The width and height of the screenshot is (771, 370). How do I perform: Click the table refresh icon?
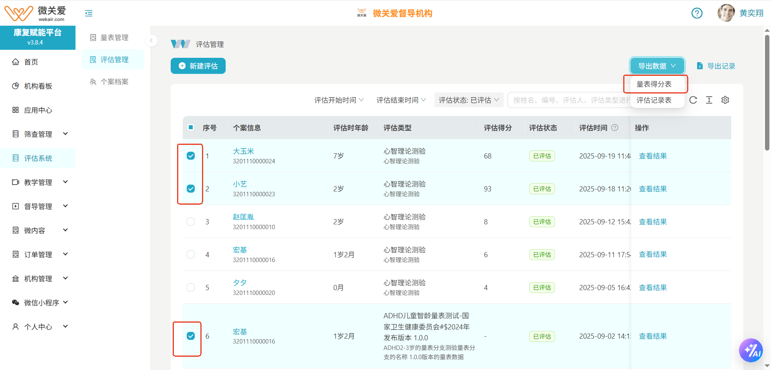click(x=693, y=100)
